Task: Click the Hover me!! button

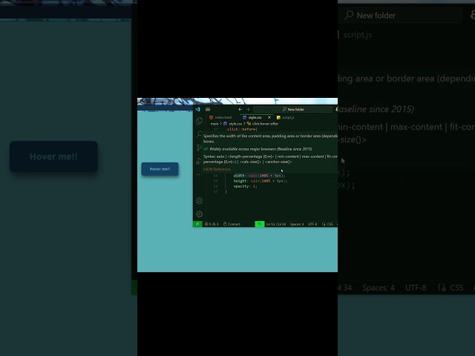Action: tap(160, 169)
